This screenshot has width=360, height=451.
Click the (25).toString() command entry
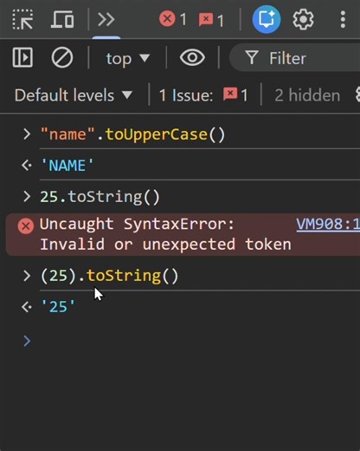pyautogui.click(x=110, y=276)
